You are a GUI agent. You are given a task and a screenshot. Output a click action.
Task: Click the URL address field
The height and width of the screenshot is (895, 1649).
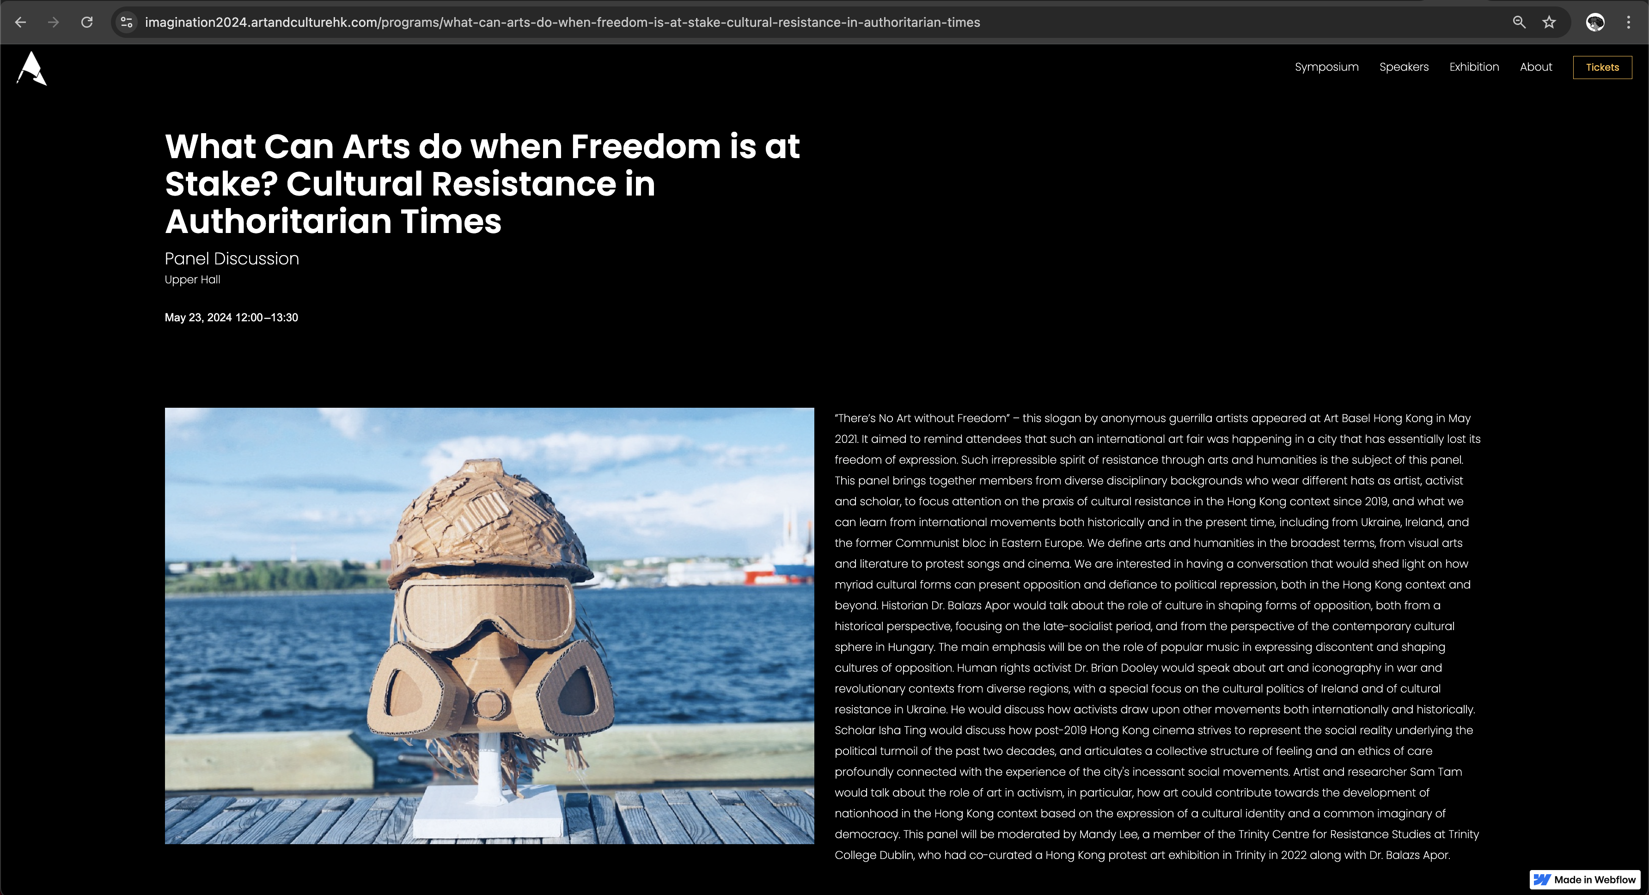562,22
